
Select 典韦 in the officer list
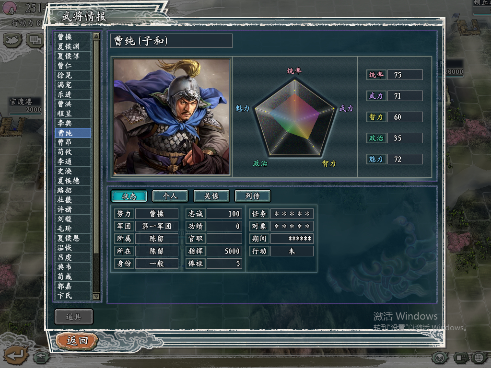point(73,267)
